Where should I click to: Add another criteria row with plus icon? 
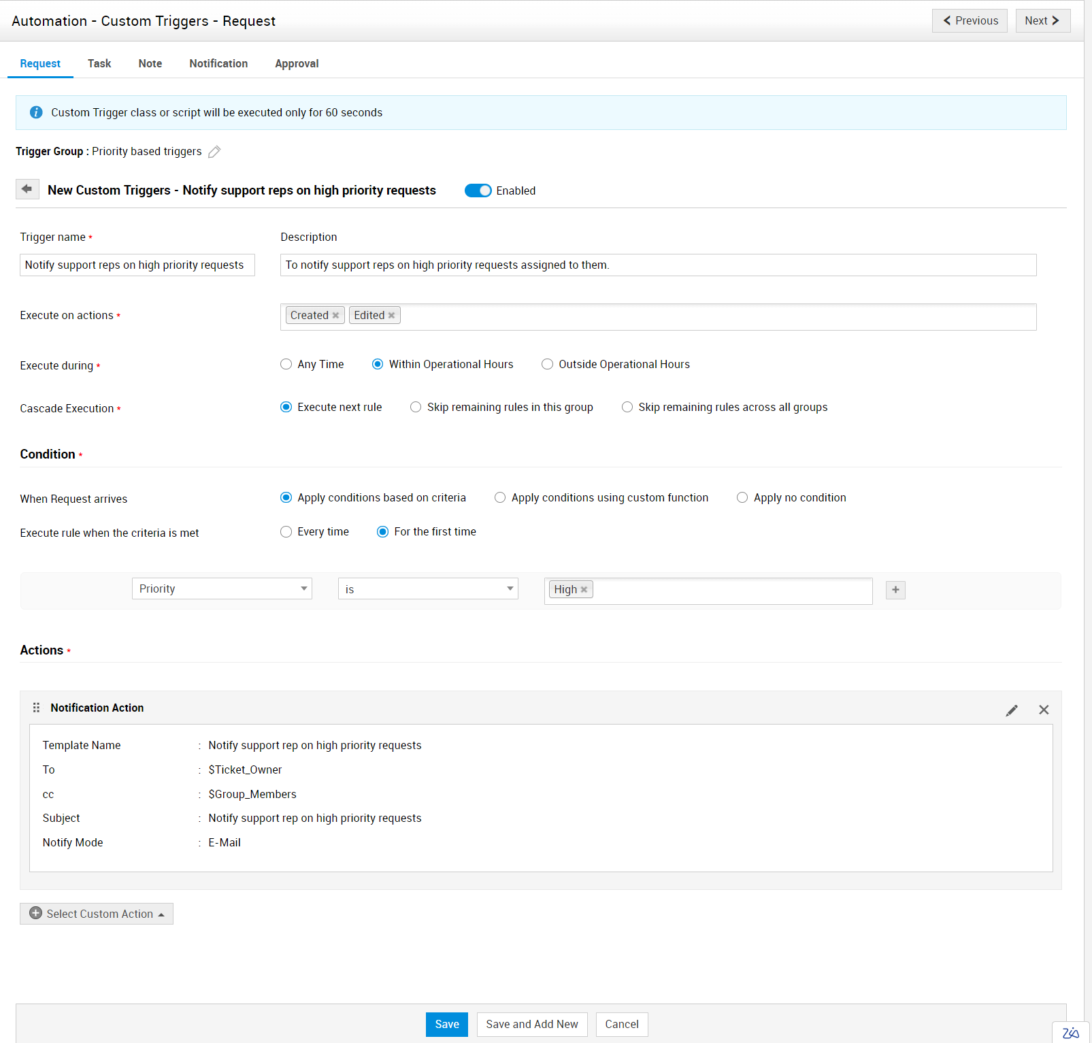coord(895,590)
